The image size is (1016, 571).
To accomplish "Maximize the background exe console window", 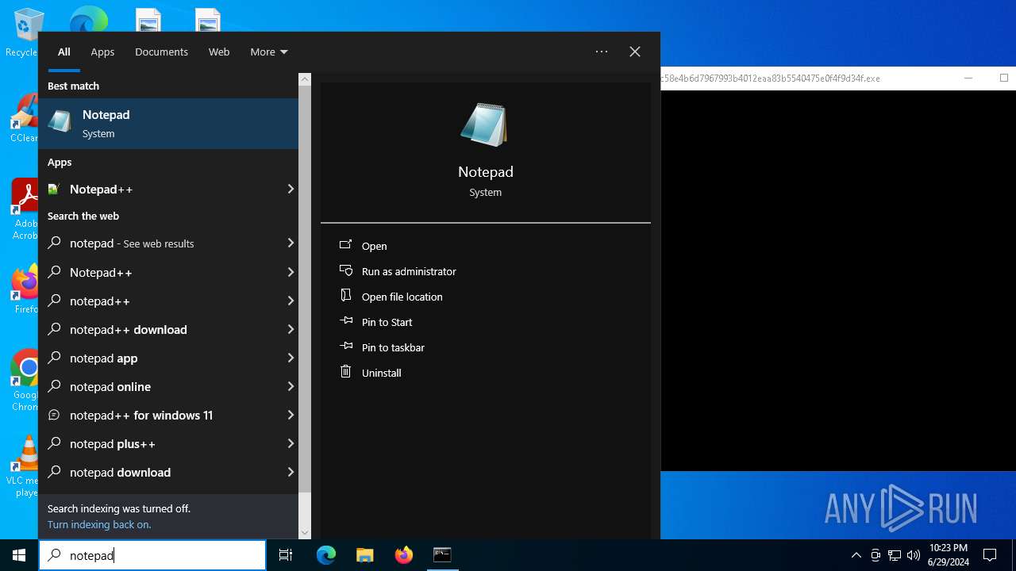I will click(x=1003, y=78).
